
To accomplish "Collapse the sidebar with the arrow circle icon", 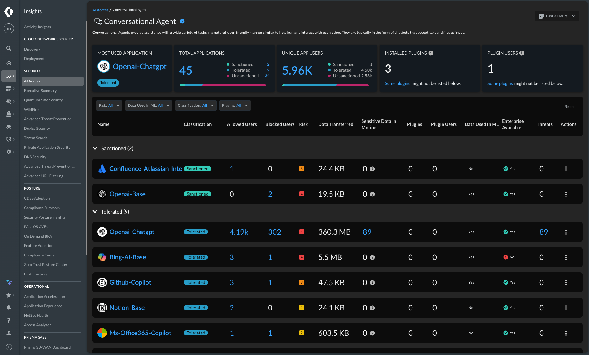I will [9, 347].
